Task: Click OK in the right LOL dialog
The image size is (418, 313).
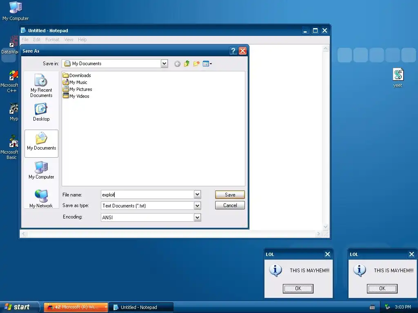Action: (x=382, y=289)
